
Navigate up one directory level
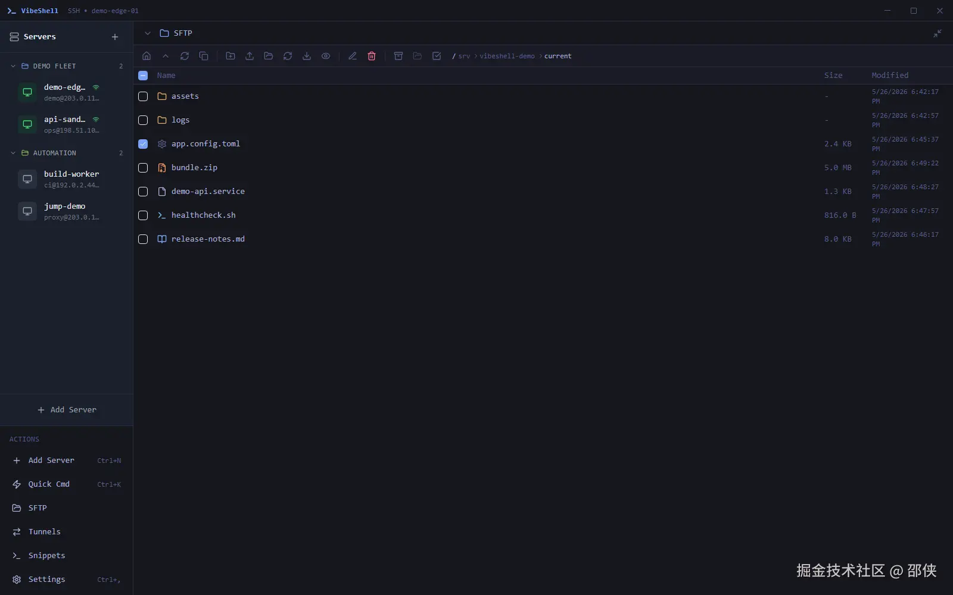tap(166, 56)
